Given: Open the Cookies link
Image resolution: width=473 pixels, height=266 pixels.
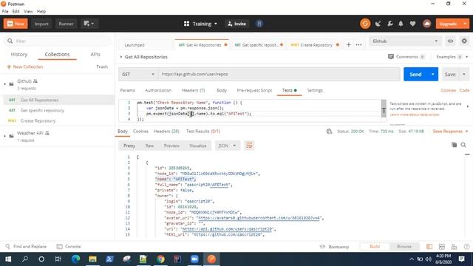Looking at the screenshot, I should 448,90.
